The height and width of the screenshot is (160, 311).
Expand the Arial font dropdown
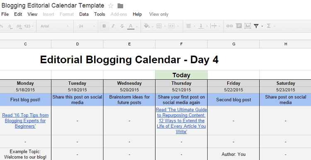55,26
